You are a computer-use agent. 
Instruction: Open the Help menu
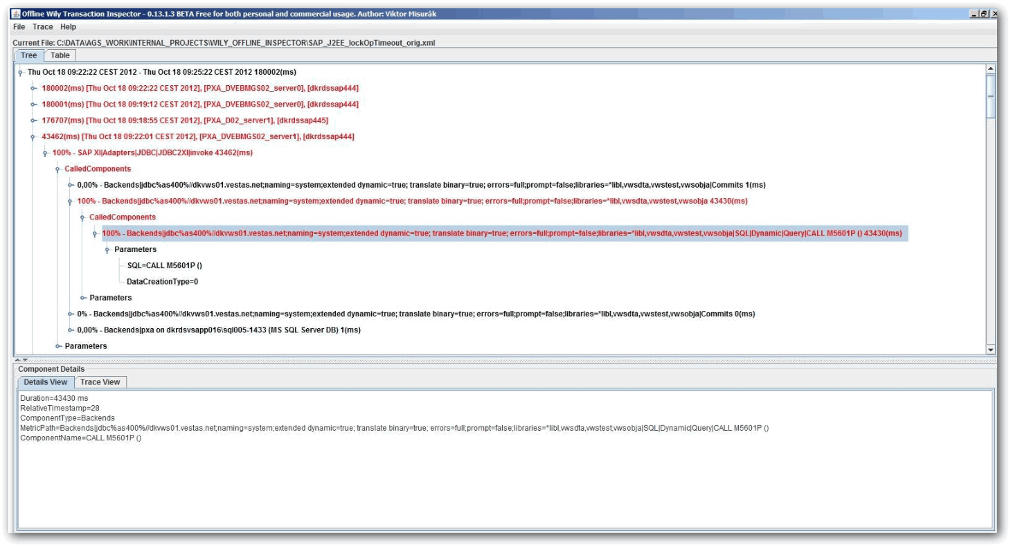[68, 27]
